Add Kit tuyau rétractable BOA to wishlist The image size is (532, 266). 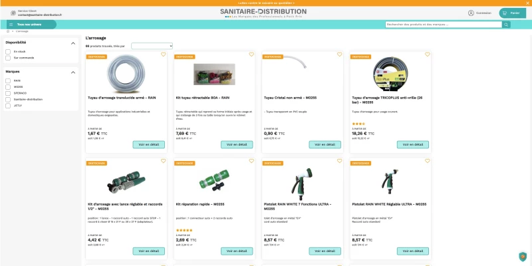click(251, 55)
